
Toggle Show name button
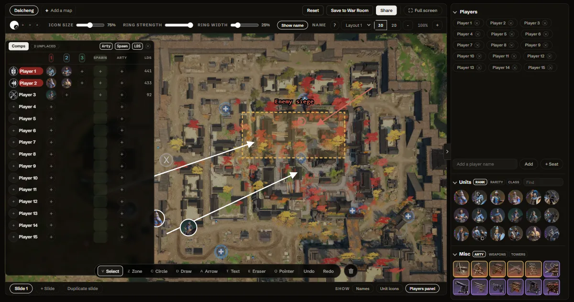pyautogui.click(x=292, y=25)
